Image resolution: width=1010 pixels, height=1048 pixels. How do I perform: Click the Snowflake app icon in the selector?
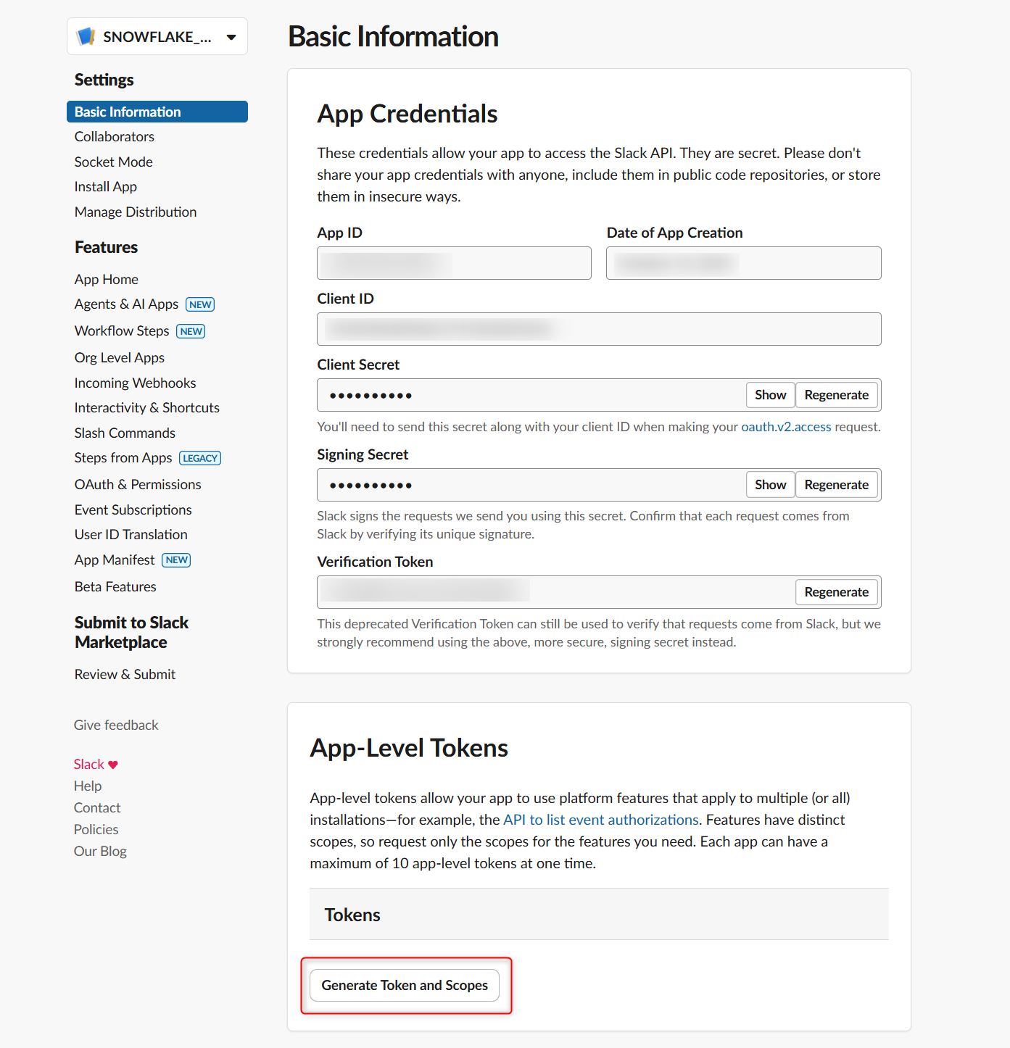[86, 36]
